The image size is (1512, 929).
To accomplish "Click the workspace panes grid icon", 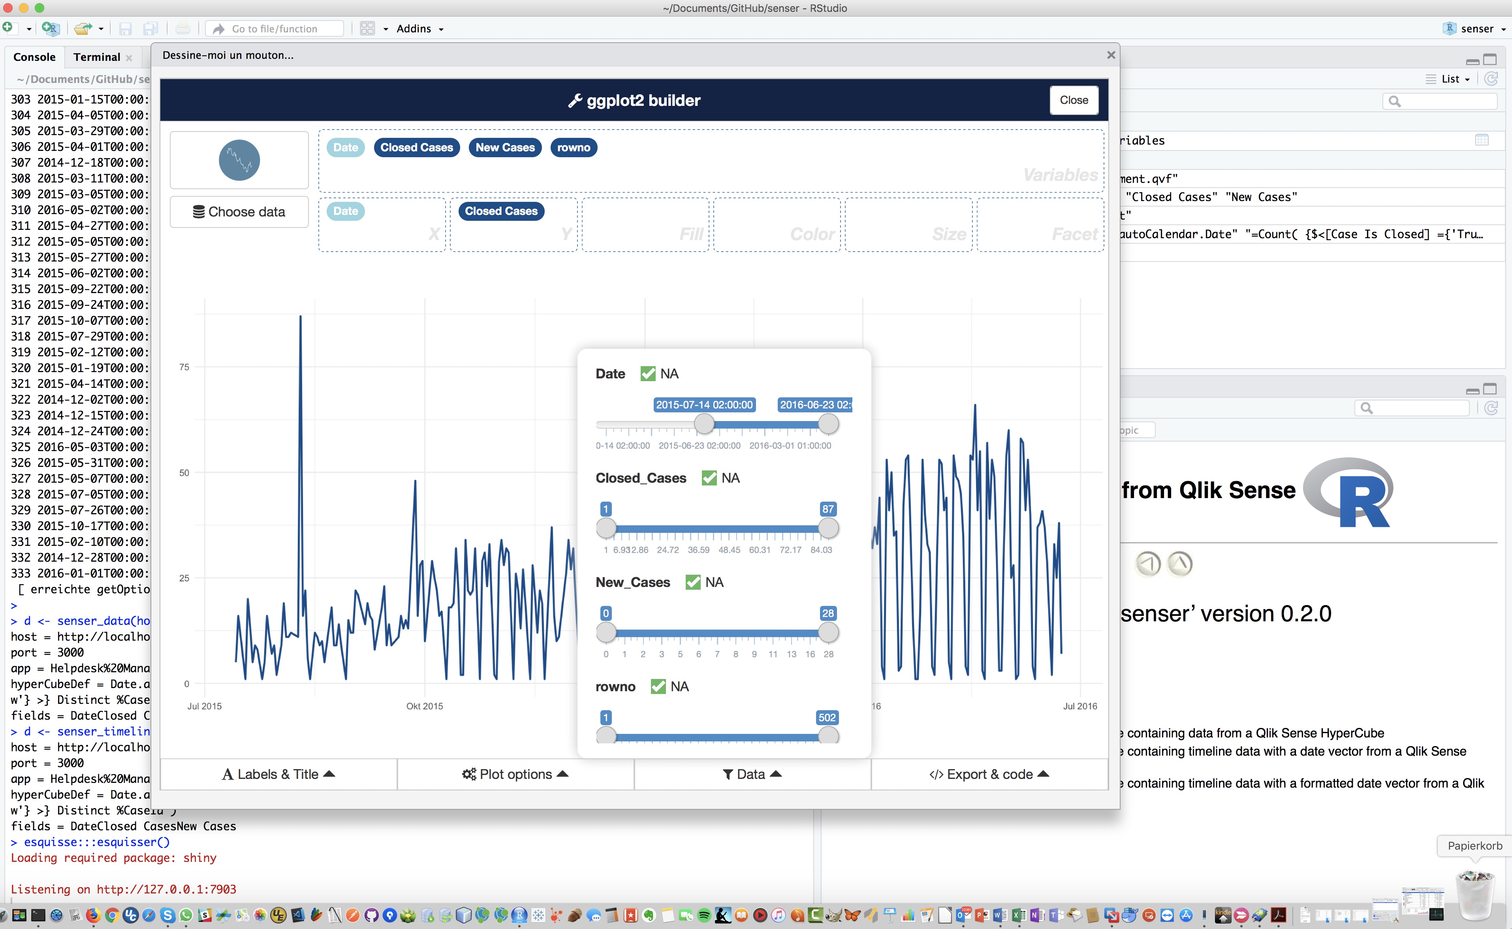I will [x=367, y=28].
